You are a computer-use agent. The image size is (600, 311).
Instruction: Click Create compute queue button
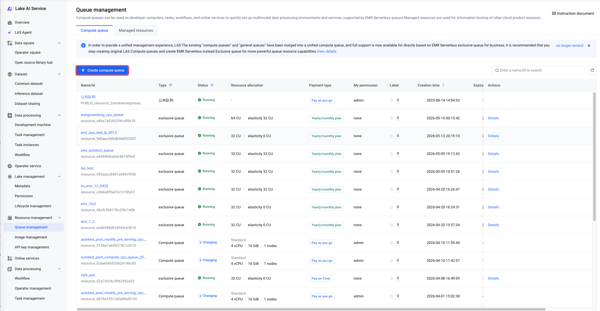(102, 70)
